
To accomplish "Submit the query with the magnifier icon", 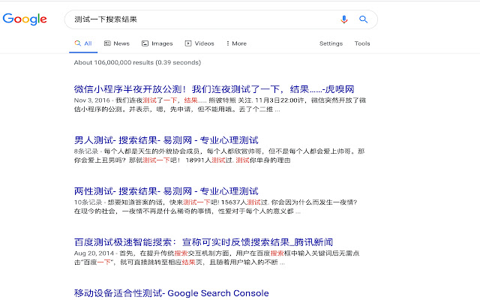I will [x=363, y=19].
